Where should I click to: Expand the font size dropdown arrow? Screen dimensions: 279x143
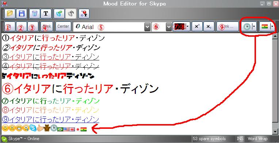[169, 27]
